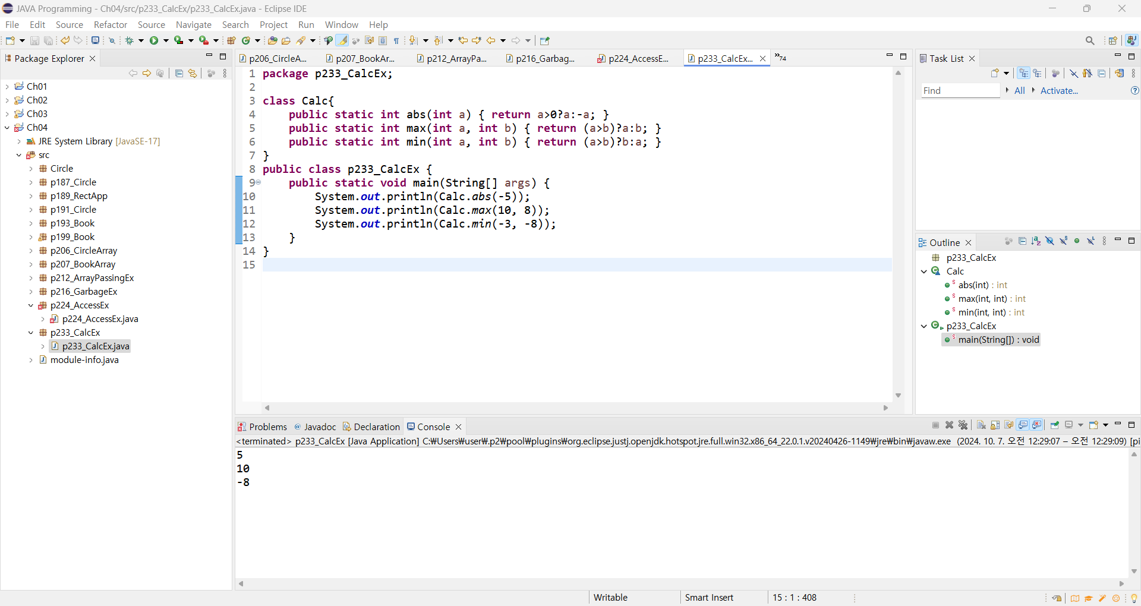Click the Activate... link
This screenshot has height=606, width=1141.
1059,90
